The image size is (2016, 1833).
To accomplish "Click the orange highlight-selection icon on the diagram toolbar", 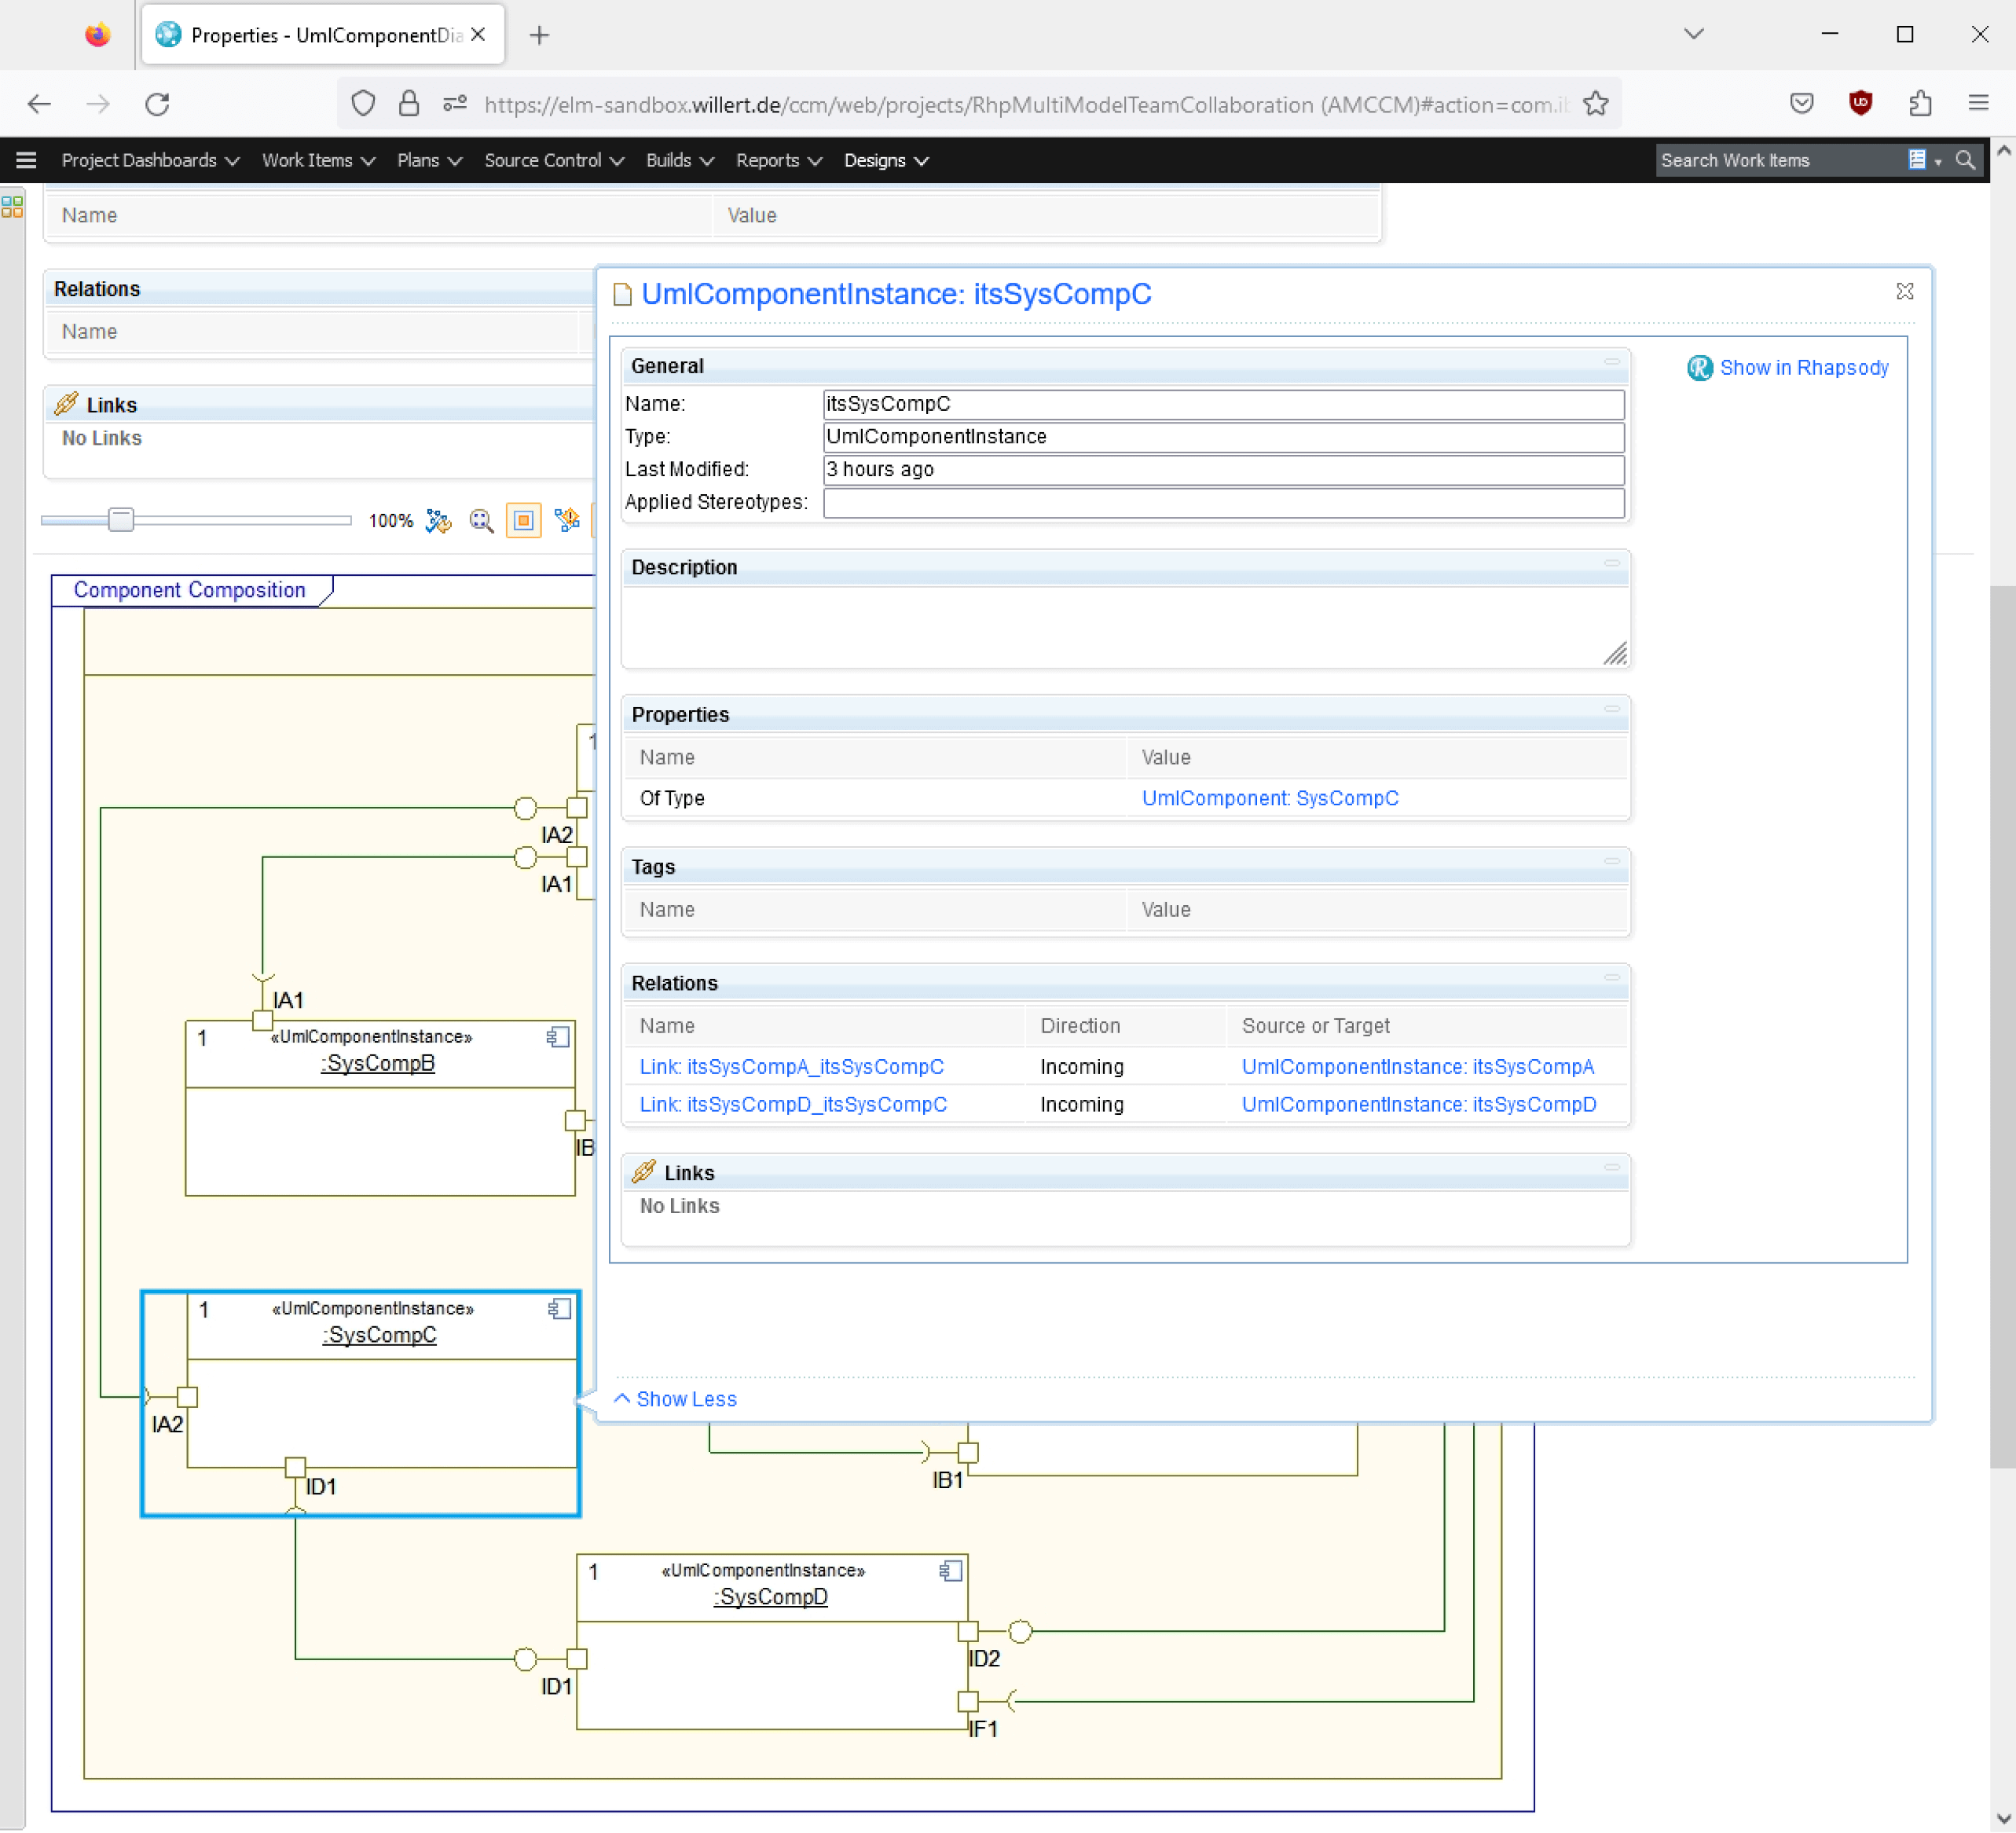I will pyautogui.click(x=523, y=520).
